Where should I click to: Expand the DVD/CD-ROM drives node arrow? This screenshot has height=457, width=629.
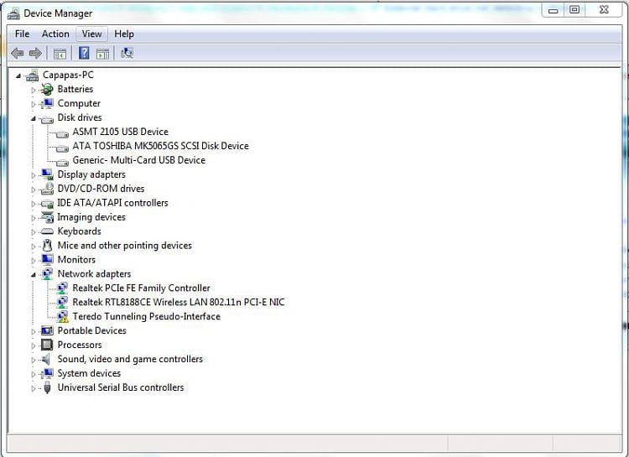point(34,190)
